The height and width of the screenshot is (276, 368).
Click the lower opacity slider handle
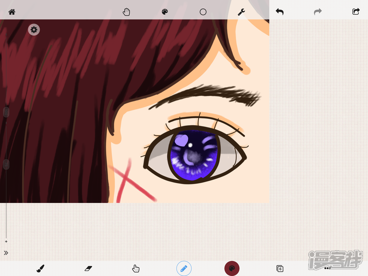pyautogui.click(x=6, y=164)
